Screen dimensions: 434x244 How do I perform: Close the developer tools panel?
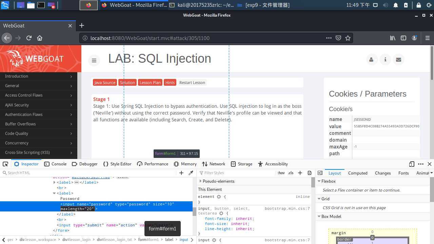(430, 164)
